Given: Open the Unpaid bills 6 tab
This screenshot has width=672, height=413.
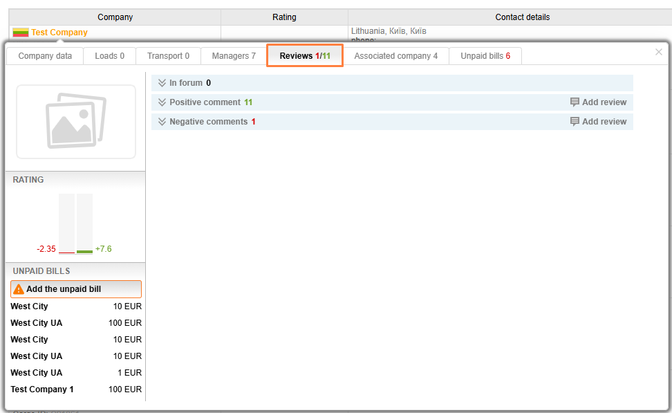Looking at the screenshot, I should (x=485, y=56).
